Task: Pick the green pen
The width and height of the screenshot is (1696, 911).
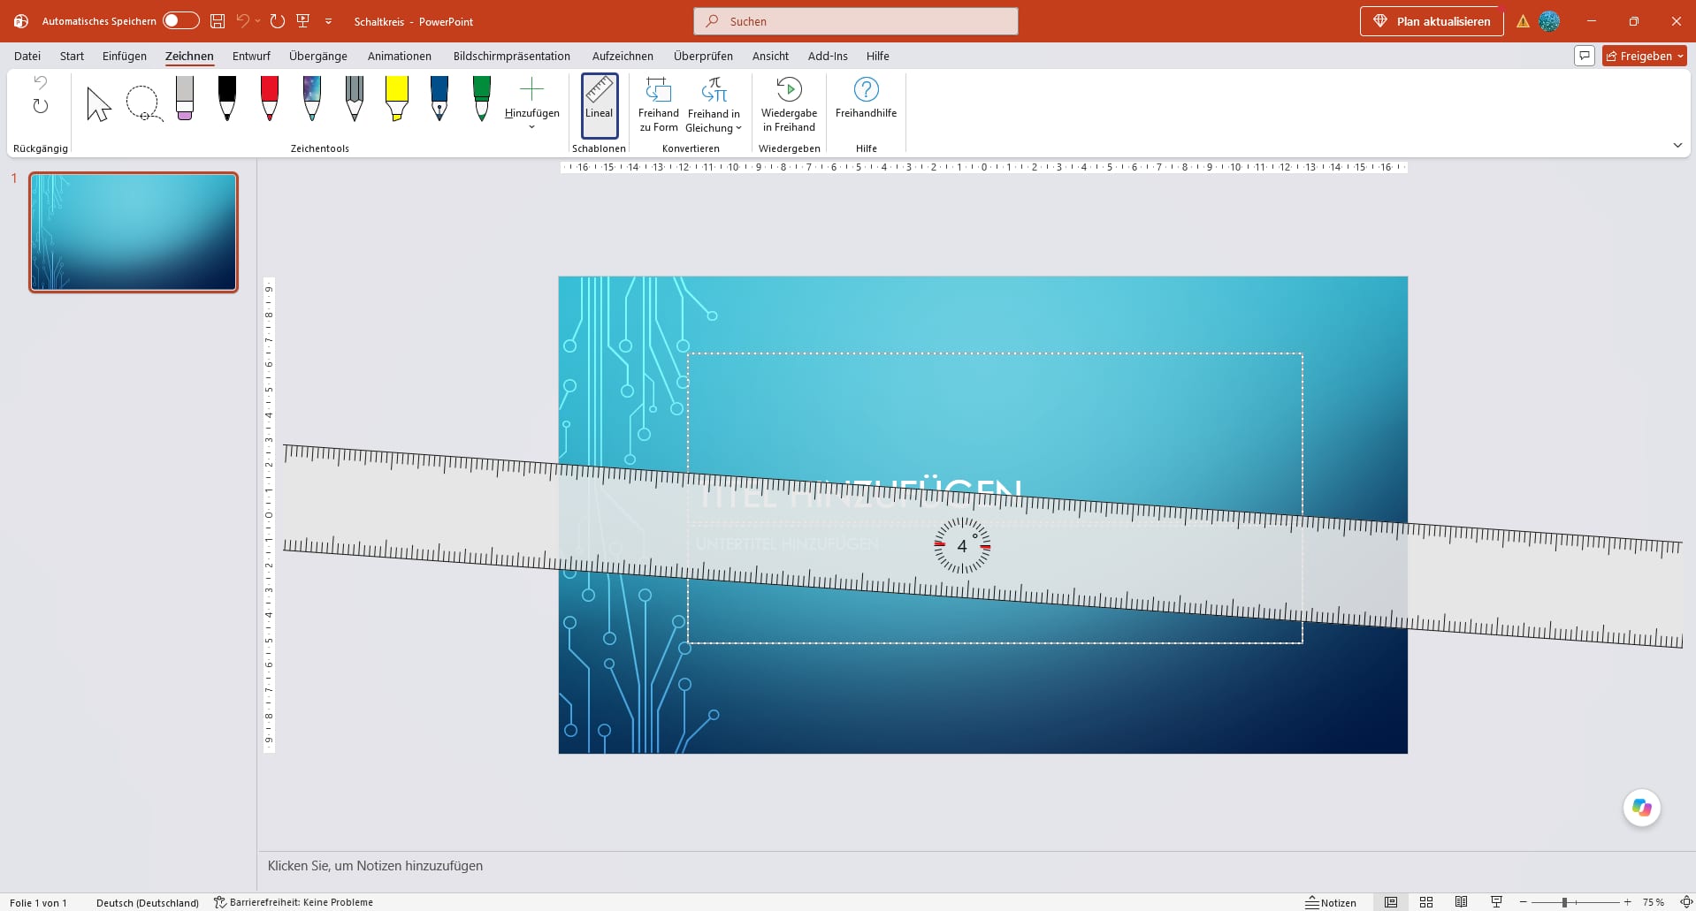Action: click(482, 99)
